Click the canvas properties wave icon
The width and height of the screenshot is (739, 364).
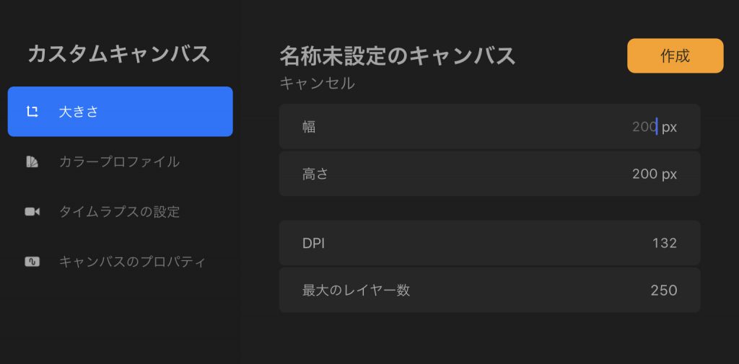(32, 262)
